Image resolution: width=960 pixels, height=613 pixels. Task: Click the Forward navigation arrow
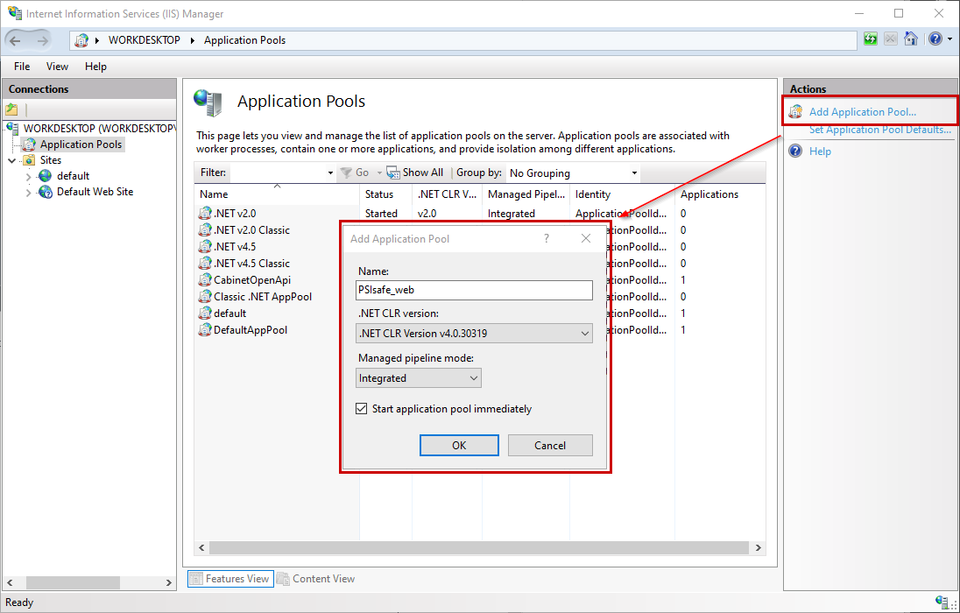[x=42, y=40]
